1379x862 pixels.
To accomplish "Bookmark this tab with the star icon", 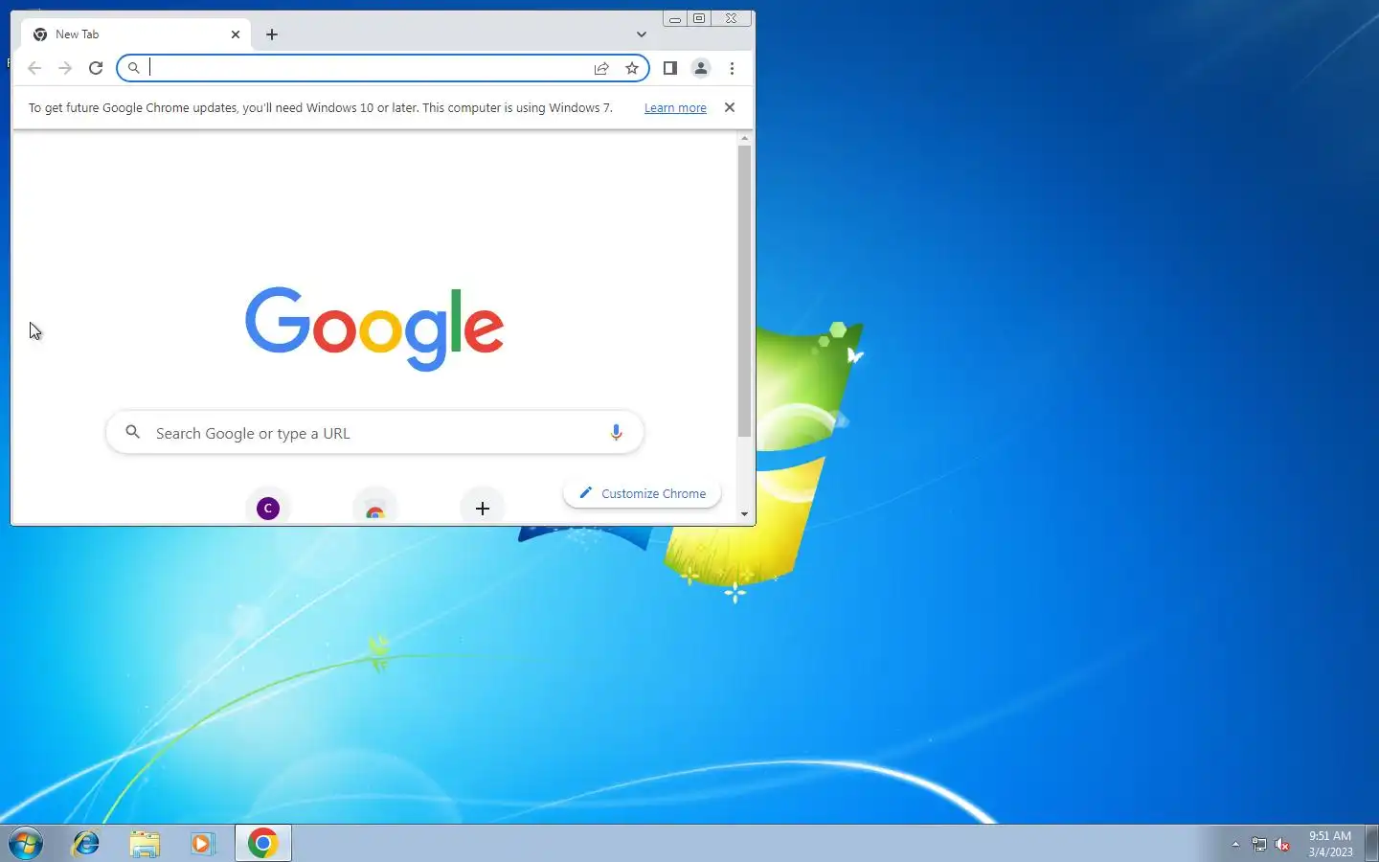I will [632, 68].
